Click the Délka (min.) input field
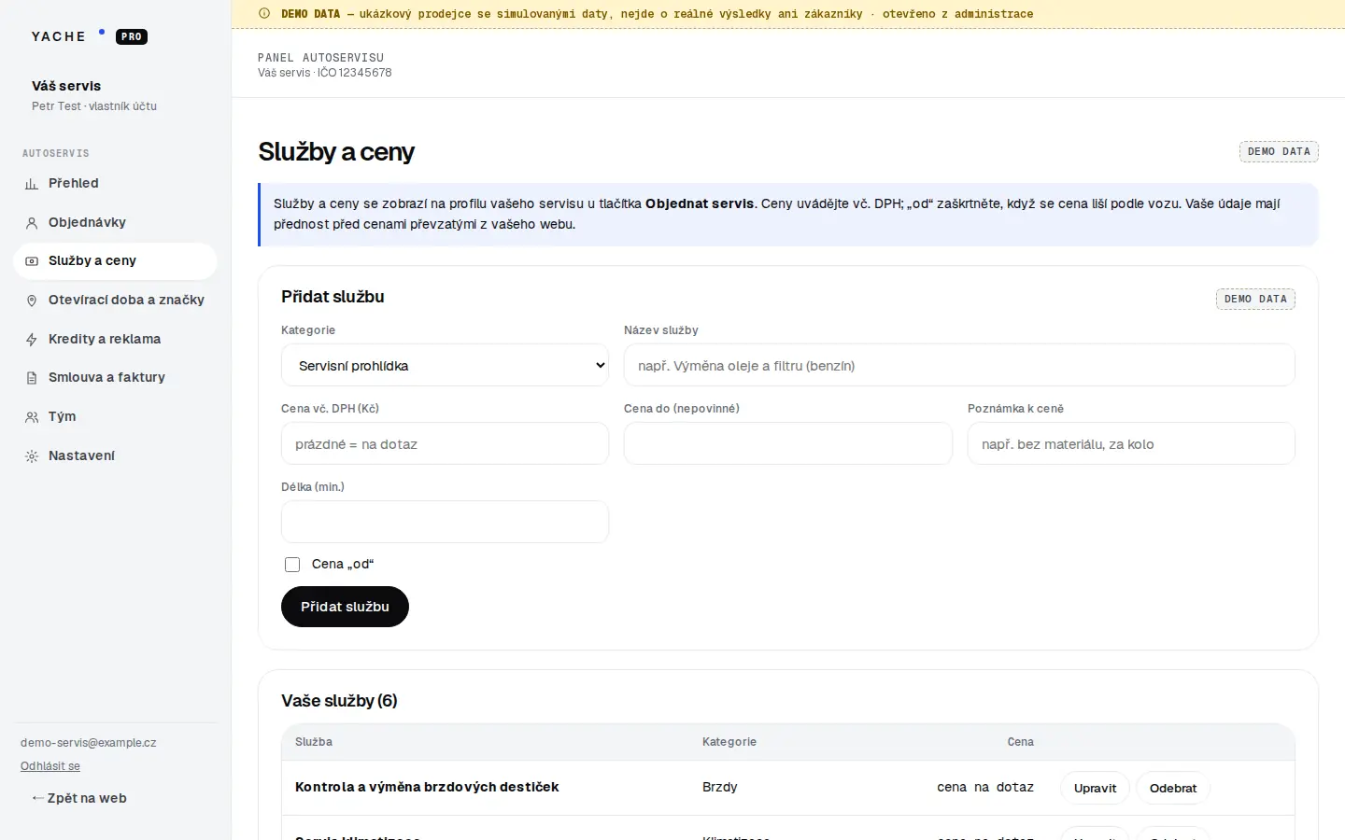The image size is (1345, 840). tap(445, 522)
